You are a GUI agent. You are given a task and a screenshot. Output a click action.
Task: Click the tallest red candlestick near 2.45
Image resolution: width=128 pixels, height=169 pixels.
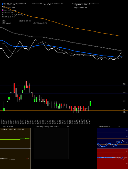(14, 88)
